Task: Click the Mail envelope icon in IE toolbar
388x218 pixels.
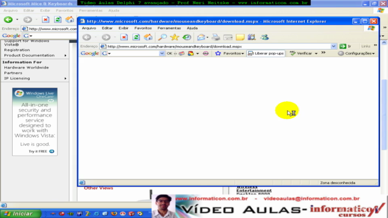Action: pyautogui.click(x=201, y=38)
